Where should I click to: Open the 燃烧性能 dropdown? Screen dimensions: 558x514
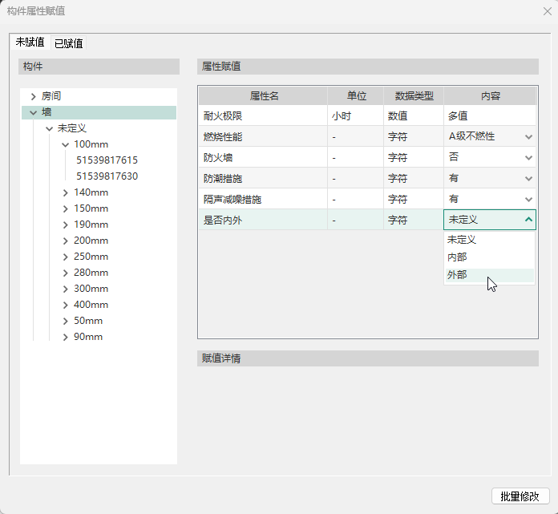pyautogui.click(x=528, y=136)
